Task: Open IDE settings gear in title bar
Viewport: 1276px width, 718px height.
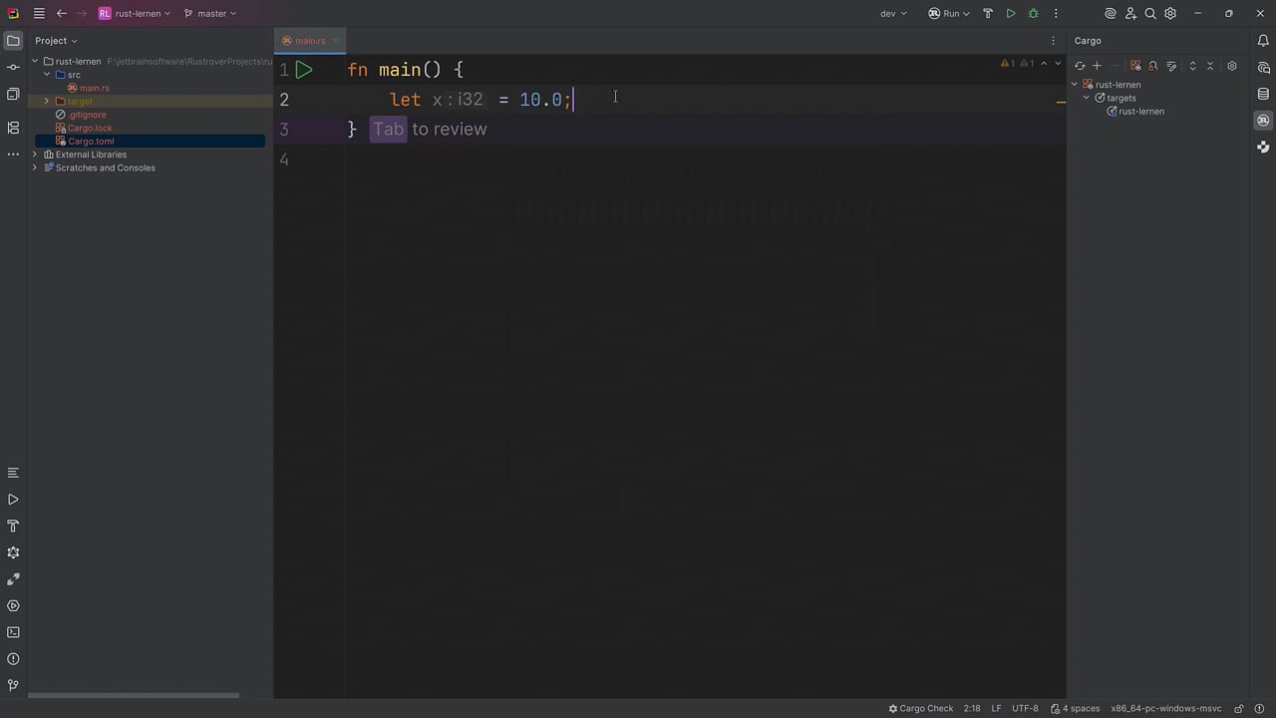Action: coord(1170,14)
